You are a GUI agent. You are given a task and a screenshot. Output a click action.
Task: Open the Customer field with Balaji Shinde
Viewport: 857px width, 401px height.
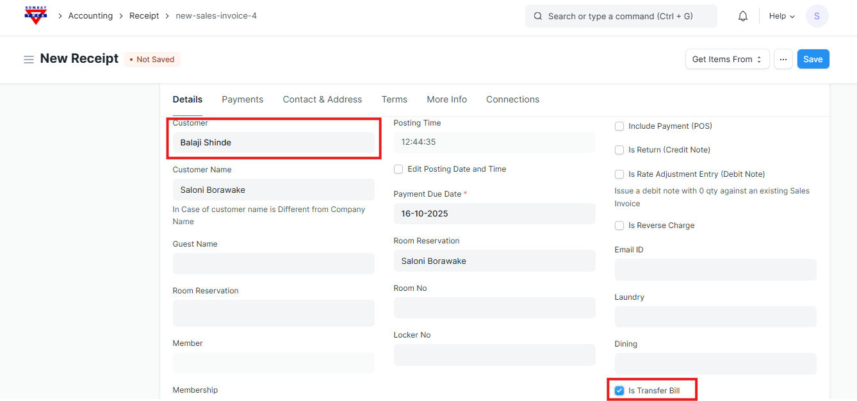point(273,142)
